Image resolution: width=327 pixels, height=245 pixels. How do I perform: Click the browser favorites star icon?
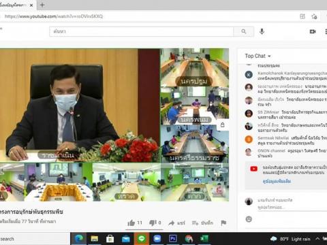coord(314,16)
